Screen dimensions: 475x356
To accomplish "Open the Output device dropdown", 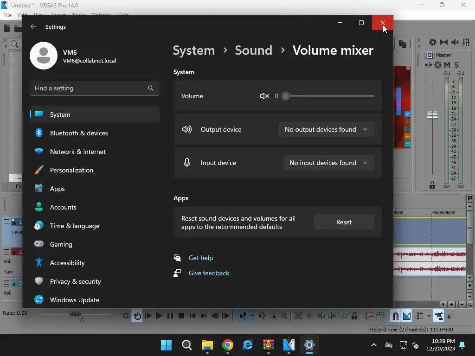I will (327, 129).
